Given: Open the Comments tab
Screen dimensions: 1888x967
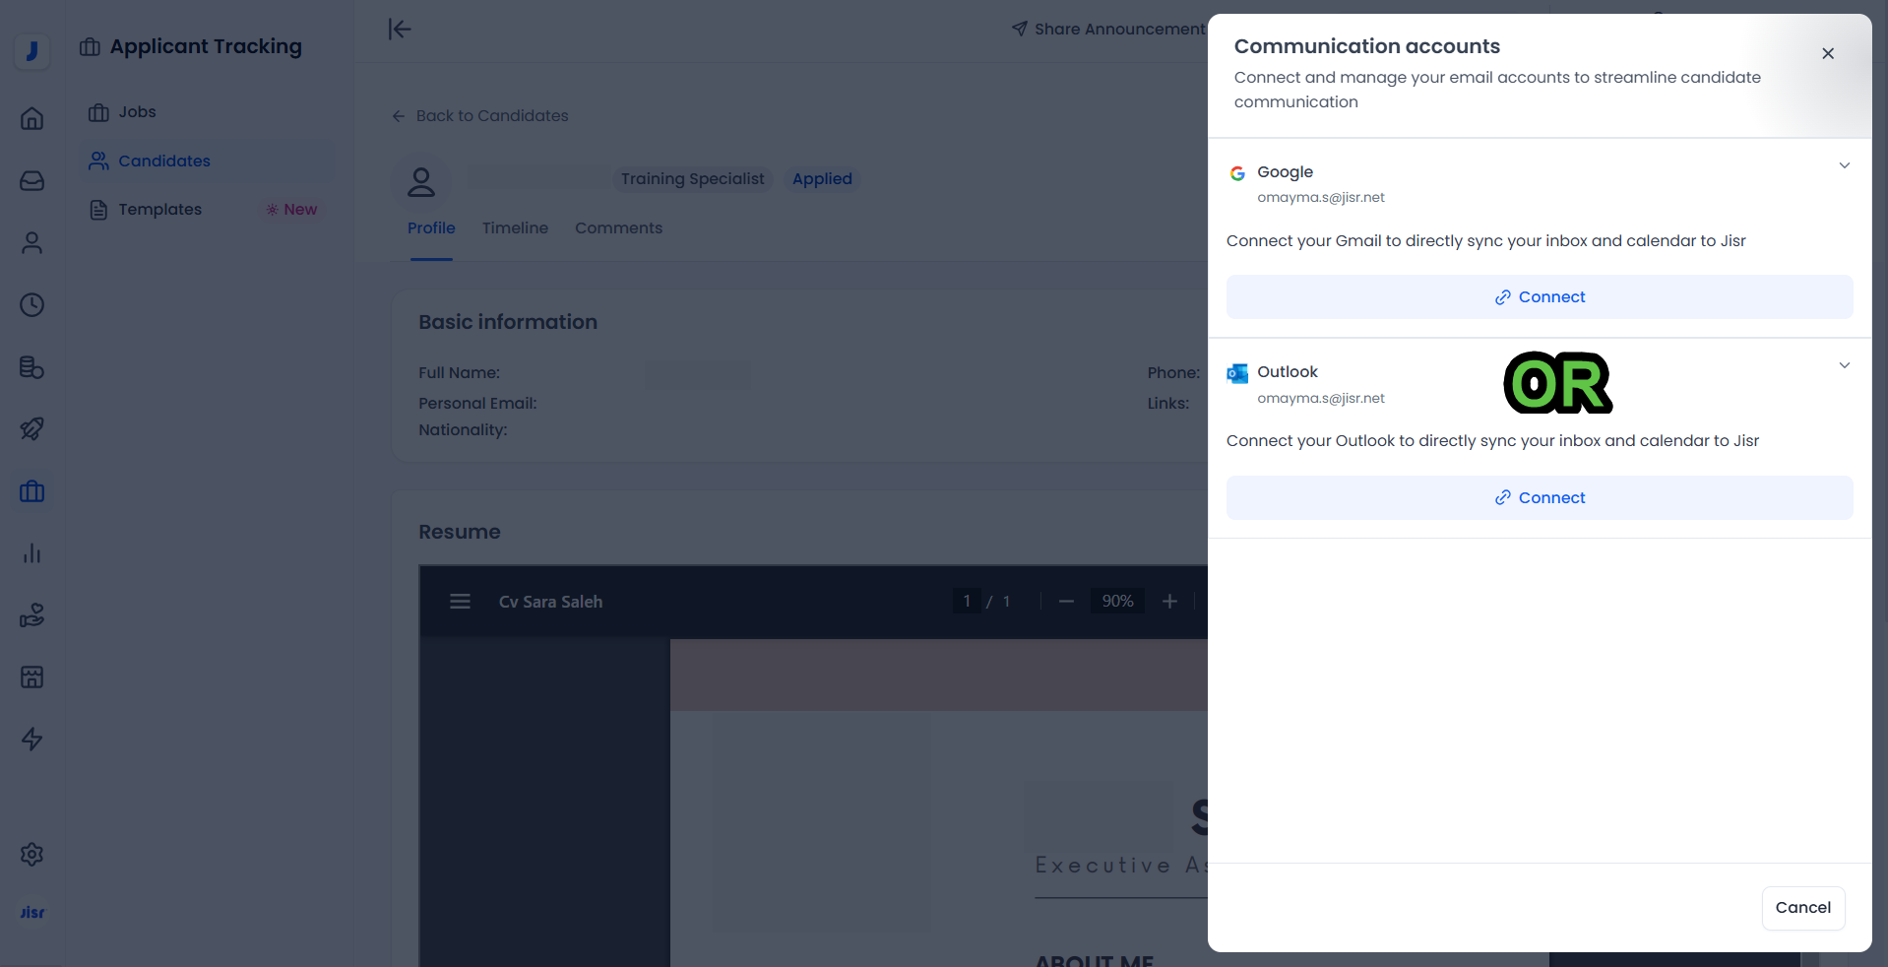Looking at the screenshot, I should pyautogui.click(x=618, y=227).
